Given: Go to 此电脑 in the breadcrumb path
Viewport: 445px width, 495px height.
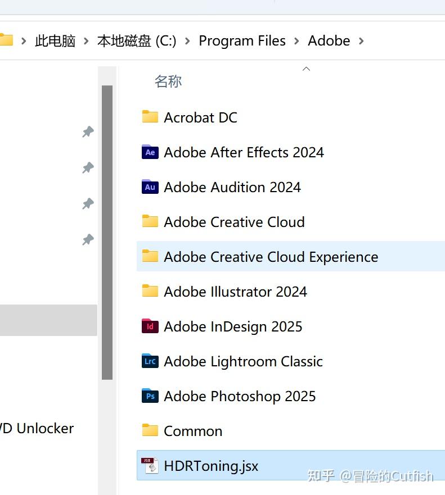Looking at the screenshot, I should (x=55, y=41).
